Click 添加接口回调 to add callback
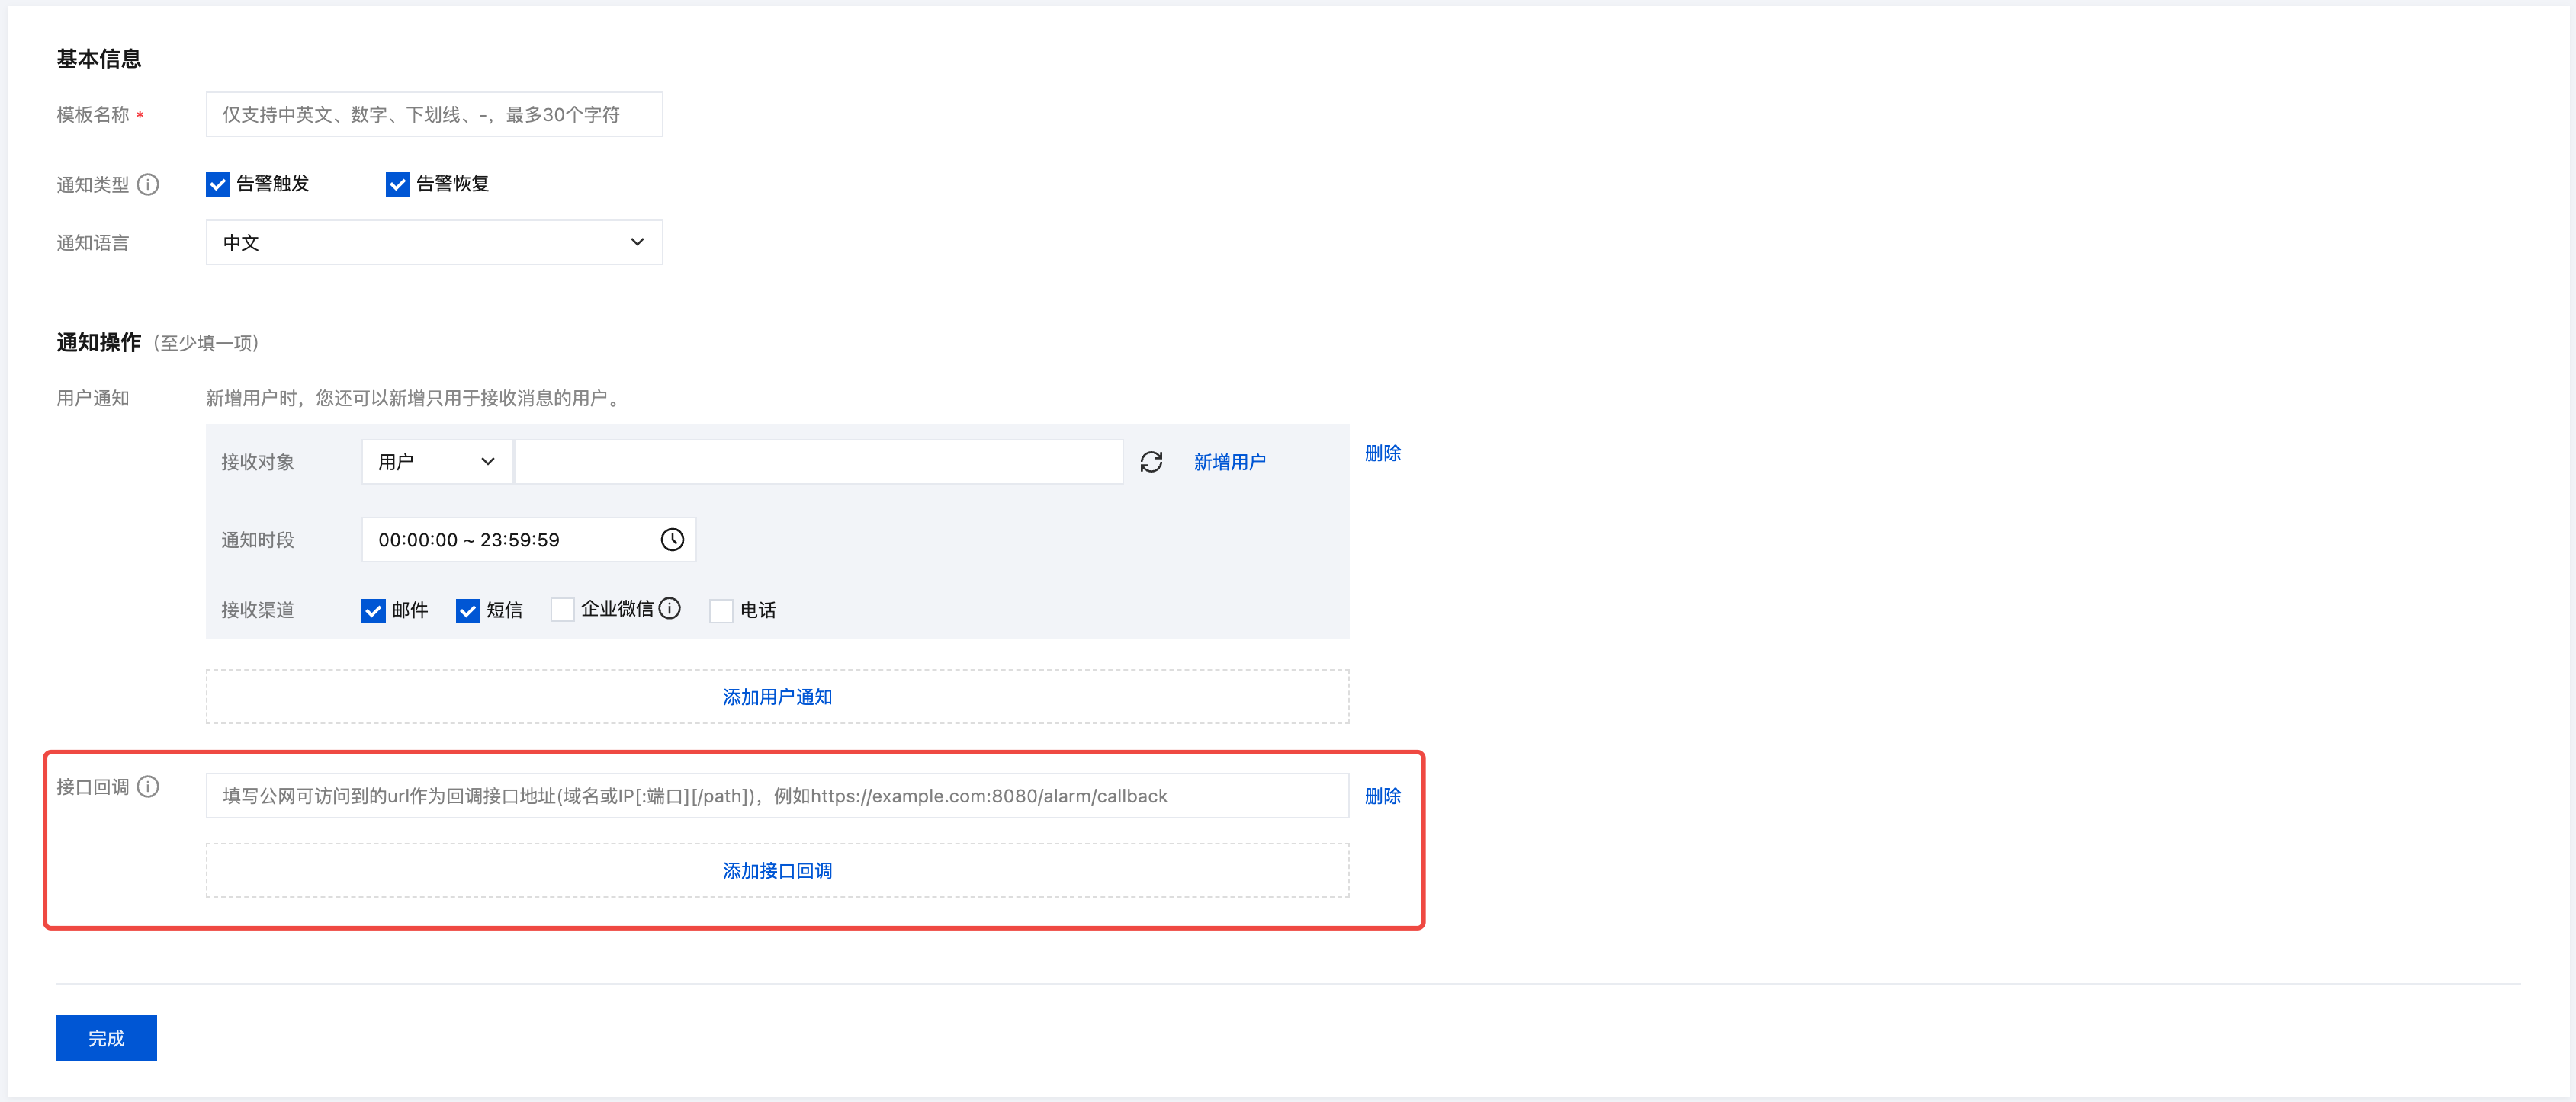The width and height of the screenshot is (2576, 1102). [777, 870]
